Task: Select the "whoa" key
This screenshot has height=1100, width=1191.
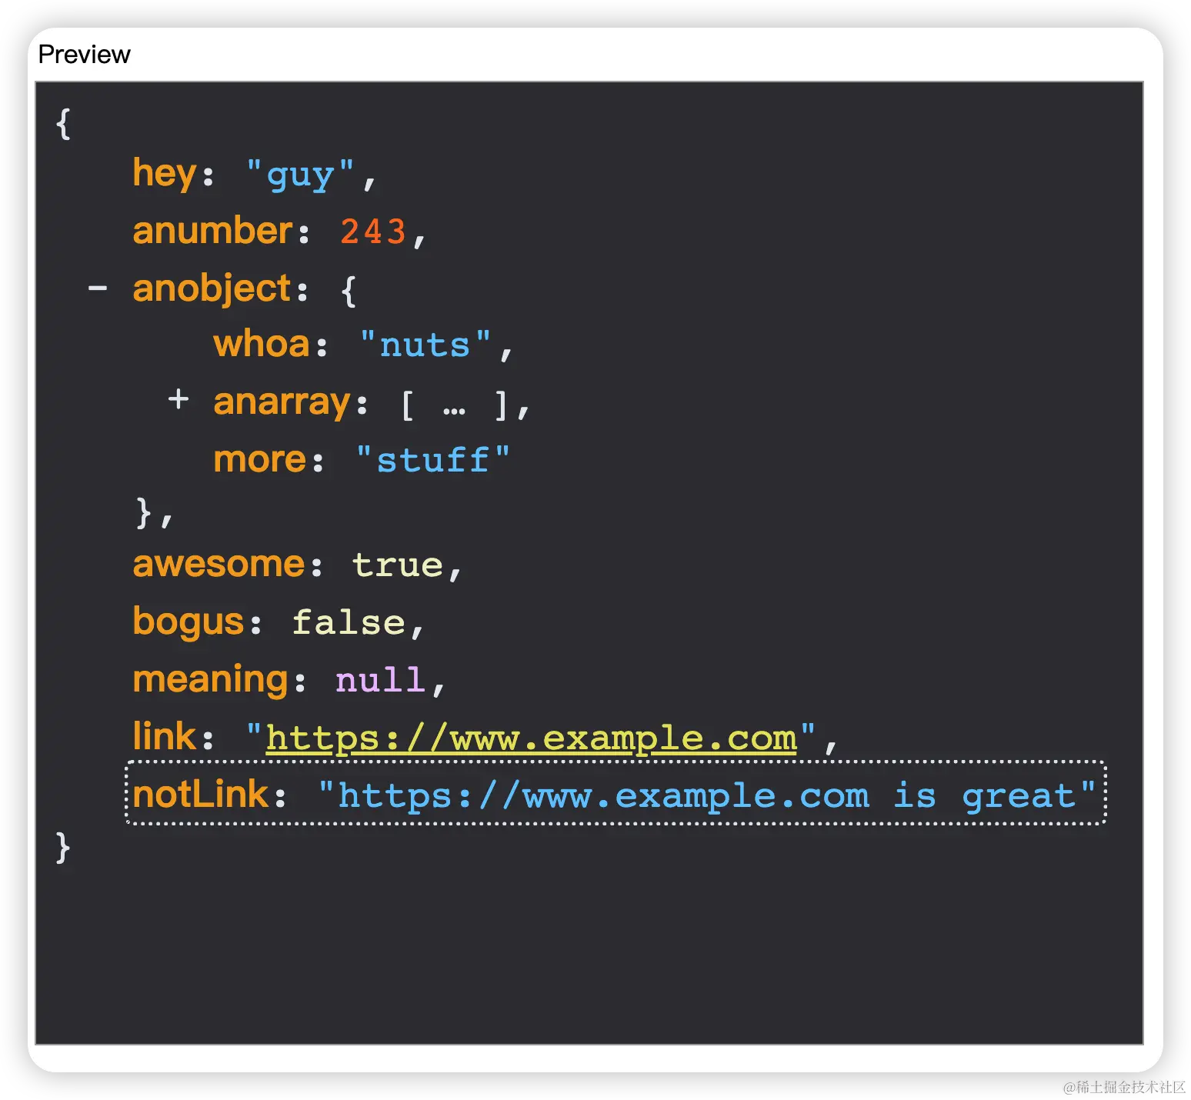Action: (262, 344)
